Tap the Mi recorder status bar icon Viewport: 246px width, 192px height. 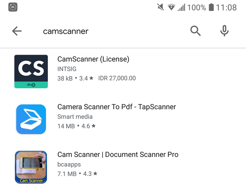point(13,7)
